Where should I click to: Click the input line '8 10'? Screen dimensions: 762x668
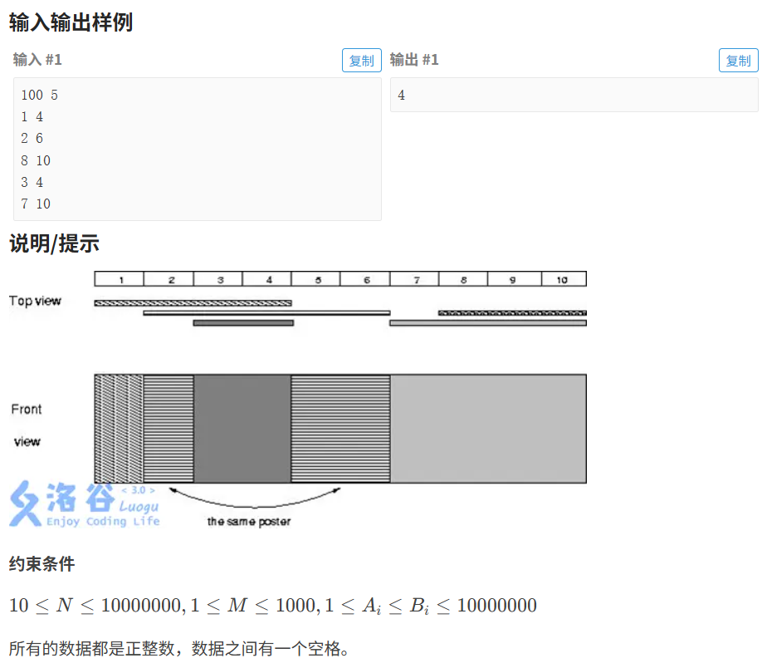(36, 160)
